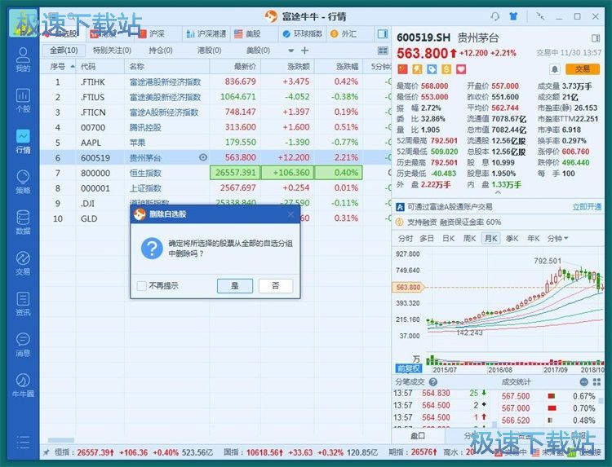Click the orange lightning tag icon
The height and width of the screenshot is (467, 612).
pyautogui.click(x=417, y=69)
